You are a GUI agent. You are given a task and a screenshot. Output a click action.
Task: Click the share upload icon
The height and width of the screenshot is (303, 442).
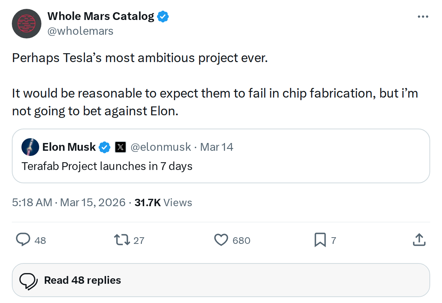(419, 240)
